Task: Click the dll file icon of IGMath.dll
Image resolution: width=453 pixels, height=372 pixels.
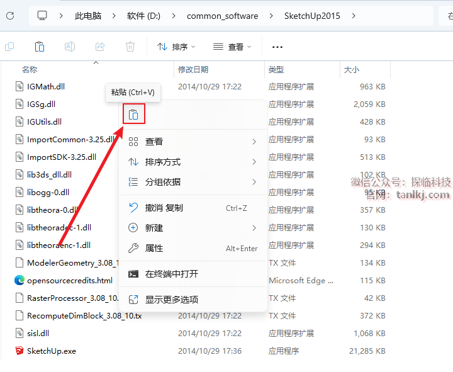Action: [19, 86]
